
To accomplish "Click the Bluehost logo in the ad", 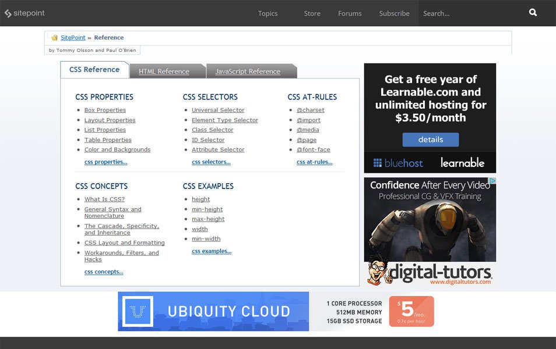I will [x=397, y=163].
